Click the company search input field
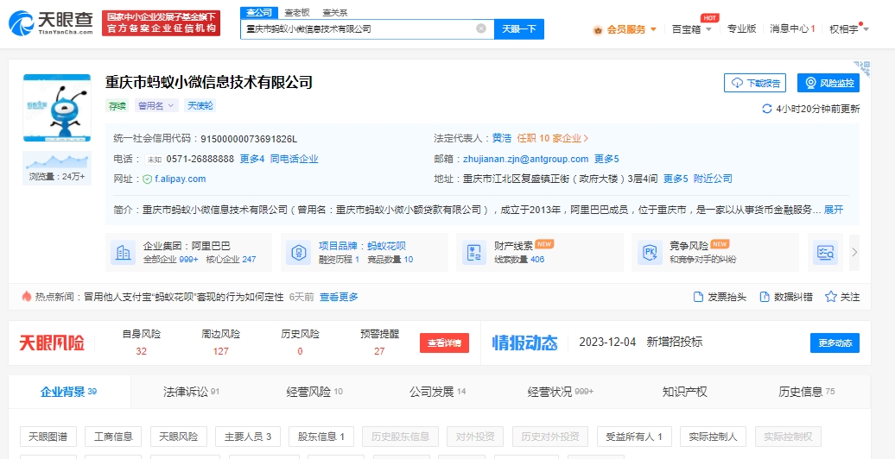Screen dimensions: 895x459 (x=359, y=28)
